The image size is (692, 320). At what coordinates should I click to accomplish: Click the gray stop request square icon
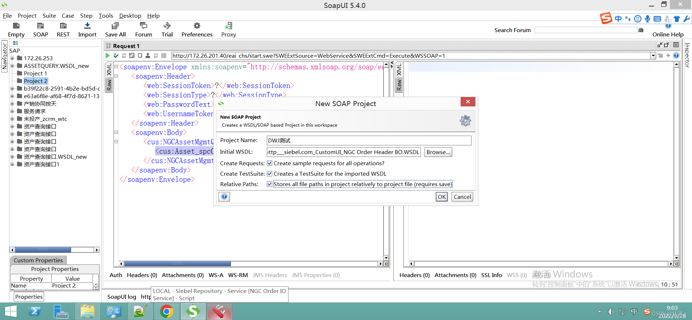(164, 56)
